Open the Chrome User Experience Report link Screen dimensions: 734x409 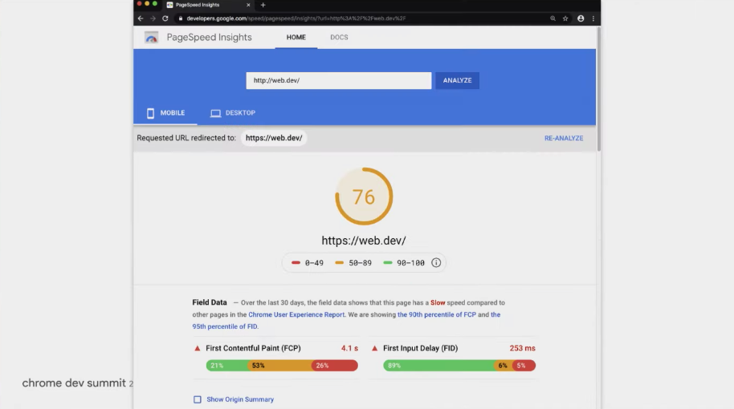(x=296, y=314)
